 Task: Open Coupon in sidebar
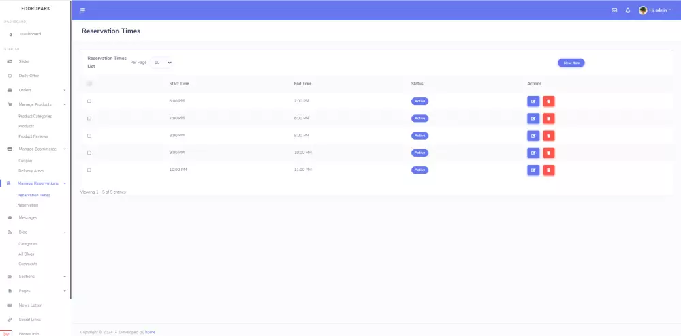pyautogui.click(x=25, y=161)
